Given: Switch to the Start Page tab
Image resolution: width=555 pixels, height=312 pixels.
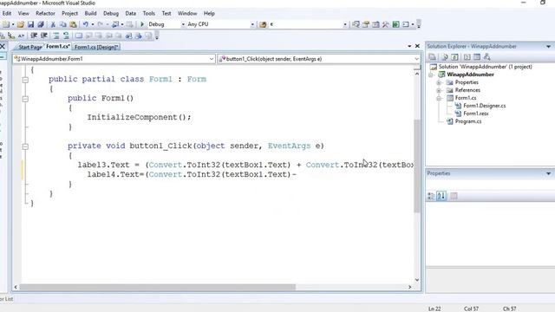Looking at the screenshot, I should click(x=29, y=47).
